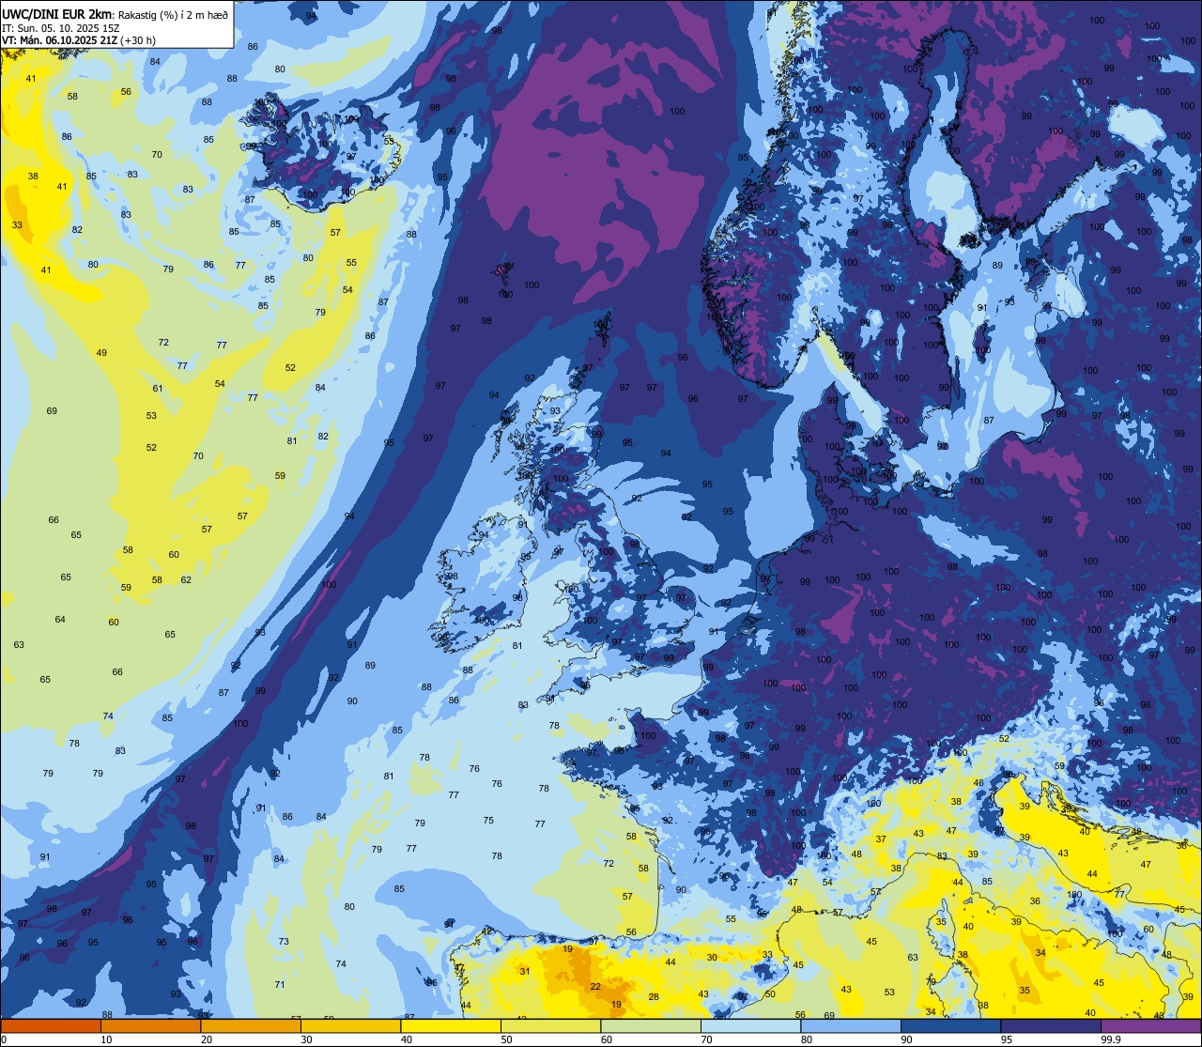This screenshot has width=1202, height=1047.
Task: Click the 20–30% amber legend swatch
Action: pyautogui.click(x=251, y=1025)
